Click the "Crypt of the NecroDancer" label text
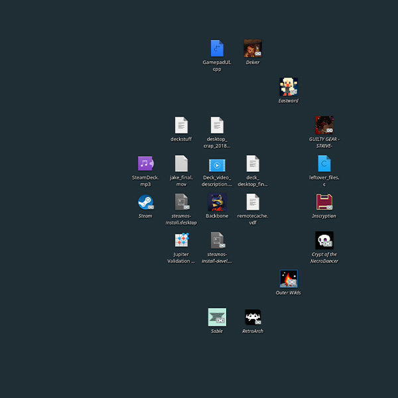398x398 pixels. (x=324, y=257)
